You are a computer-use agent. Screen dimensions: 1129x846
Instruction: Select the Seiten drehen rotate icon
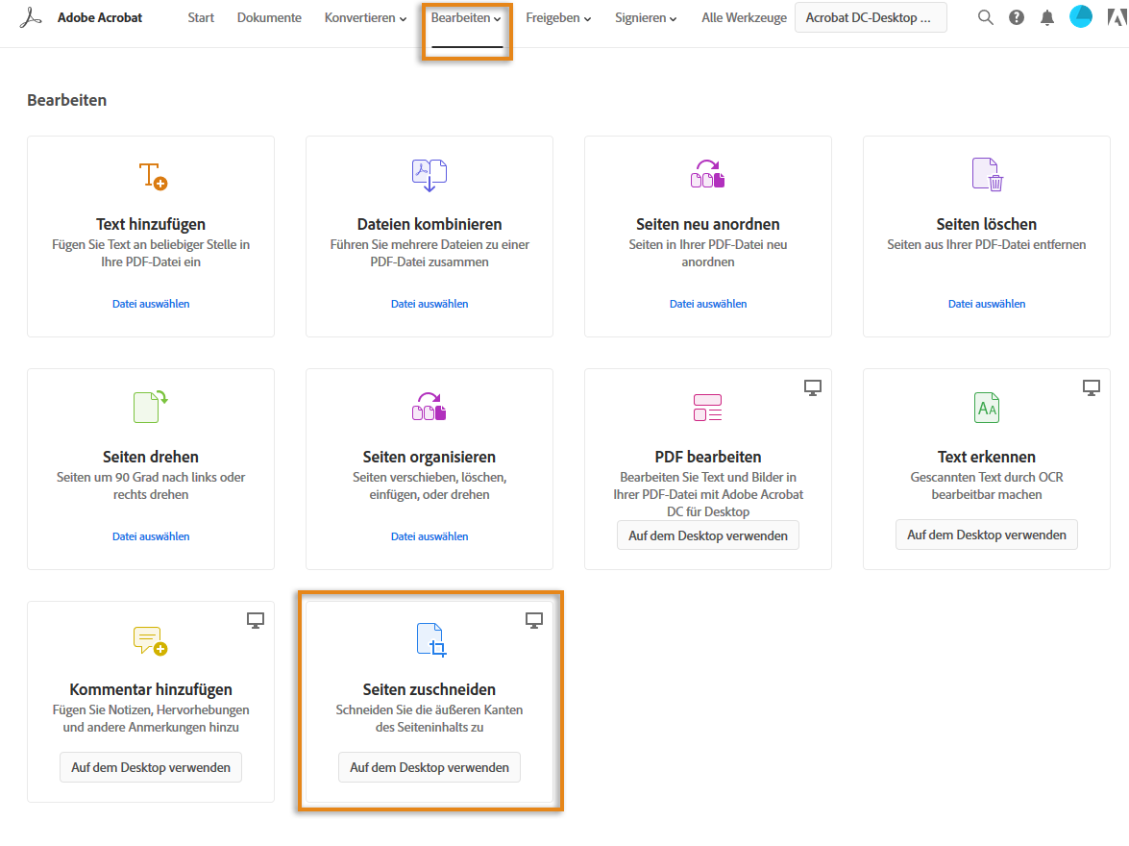tap(151, 407)
